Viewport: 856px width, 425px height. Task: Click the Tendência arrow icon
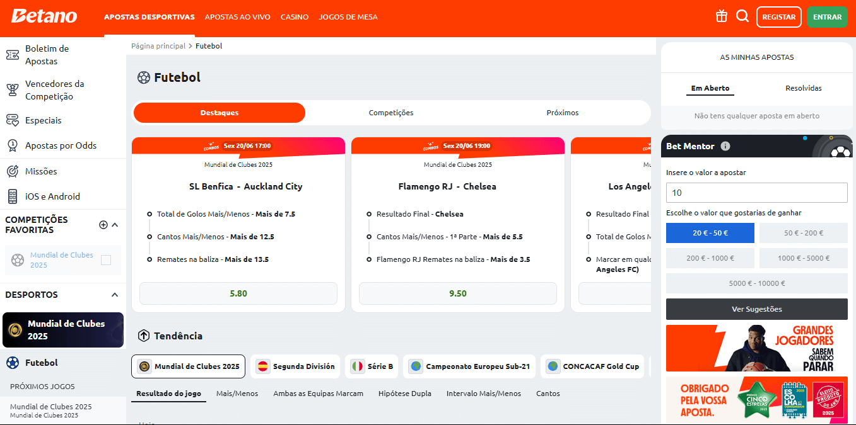(143, 336)
